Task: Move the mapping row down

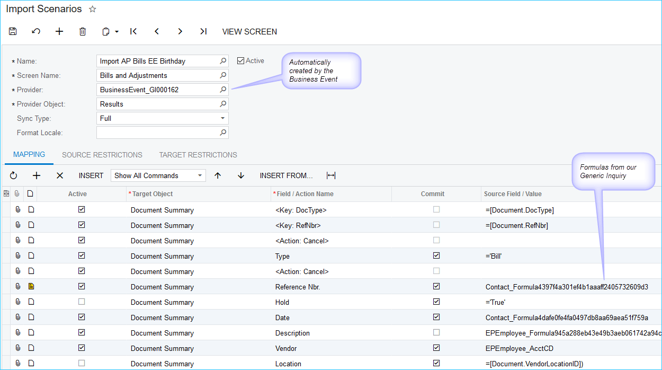Action: pyautogui.click(x=241, y=175)
